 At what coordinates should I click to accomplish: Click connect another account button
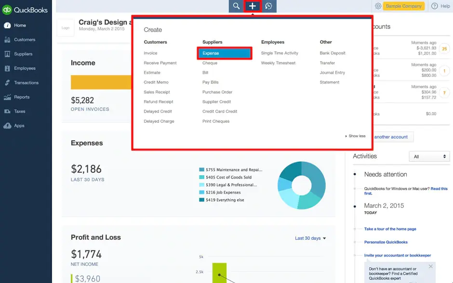(x=393, y=137)
